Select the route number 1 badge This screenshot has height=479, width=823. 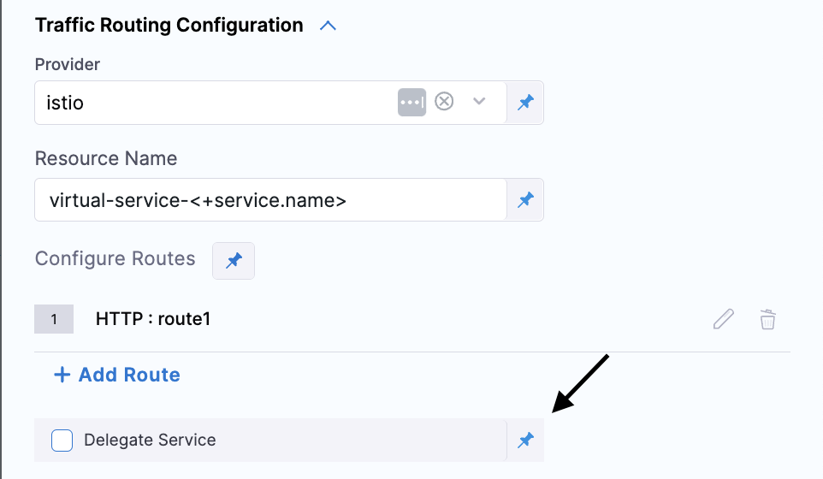(x=54, y=320)
